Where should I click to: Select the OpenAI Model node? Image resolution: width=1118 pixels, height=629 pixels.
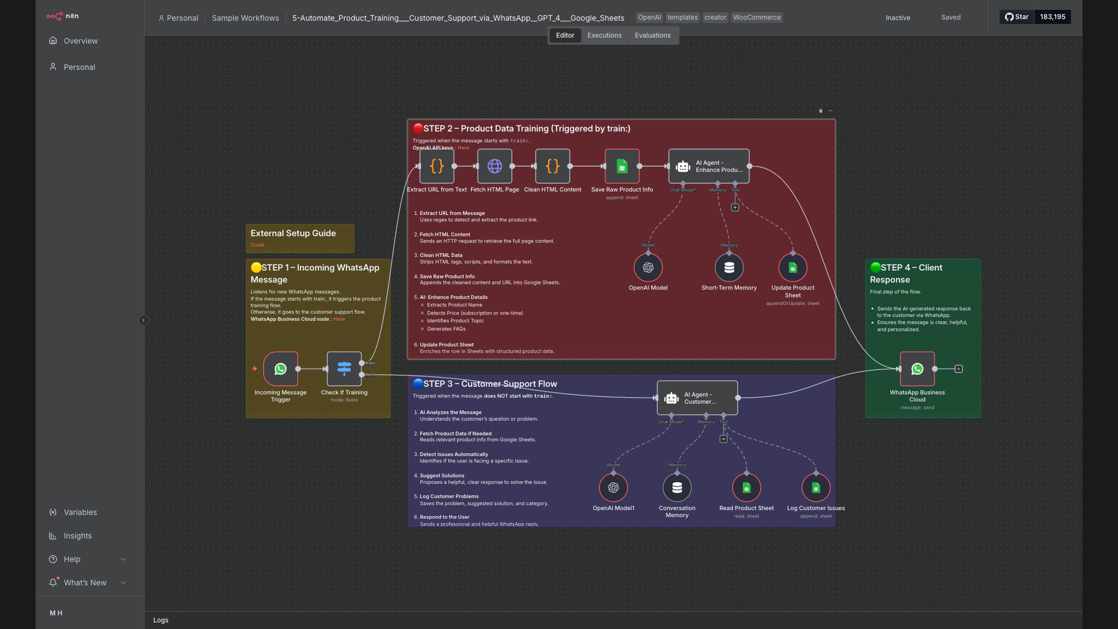(x=648, y=267)
